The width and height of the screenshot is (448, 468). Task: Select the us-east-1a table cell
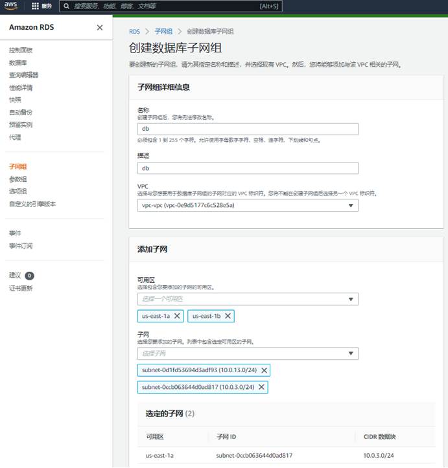click(x=159, y=456)
